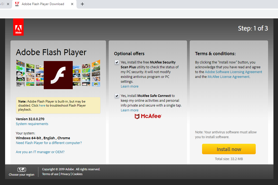The width and height of the screenshot is (278, 185).
Task: Click the antivirus software note text
Action: coord(226,134)
